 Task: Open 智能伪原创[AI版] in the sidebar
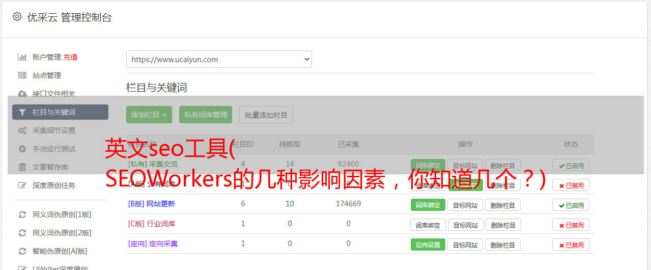60,251
